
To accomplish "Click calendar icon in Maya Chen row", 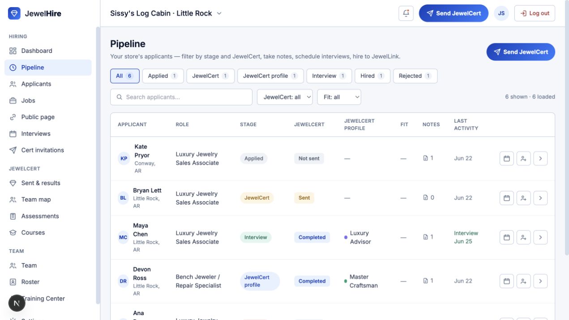I will click(507, 237).
